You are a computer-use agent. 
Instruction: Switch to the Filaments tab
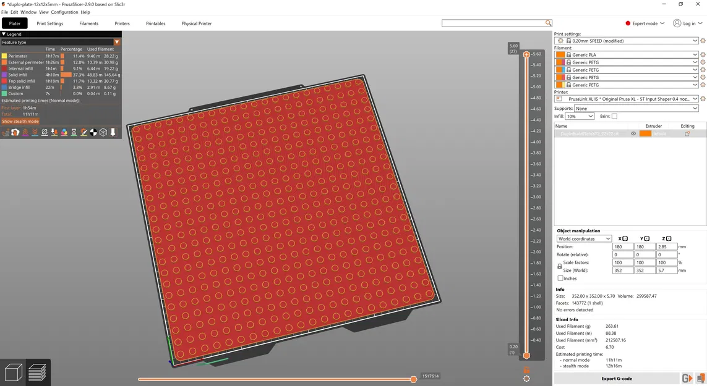[x=88, y=23]
